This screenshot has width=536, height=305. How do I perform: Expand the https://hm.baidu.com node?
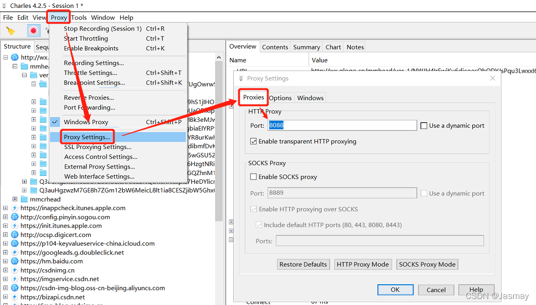point(6,261)
